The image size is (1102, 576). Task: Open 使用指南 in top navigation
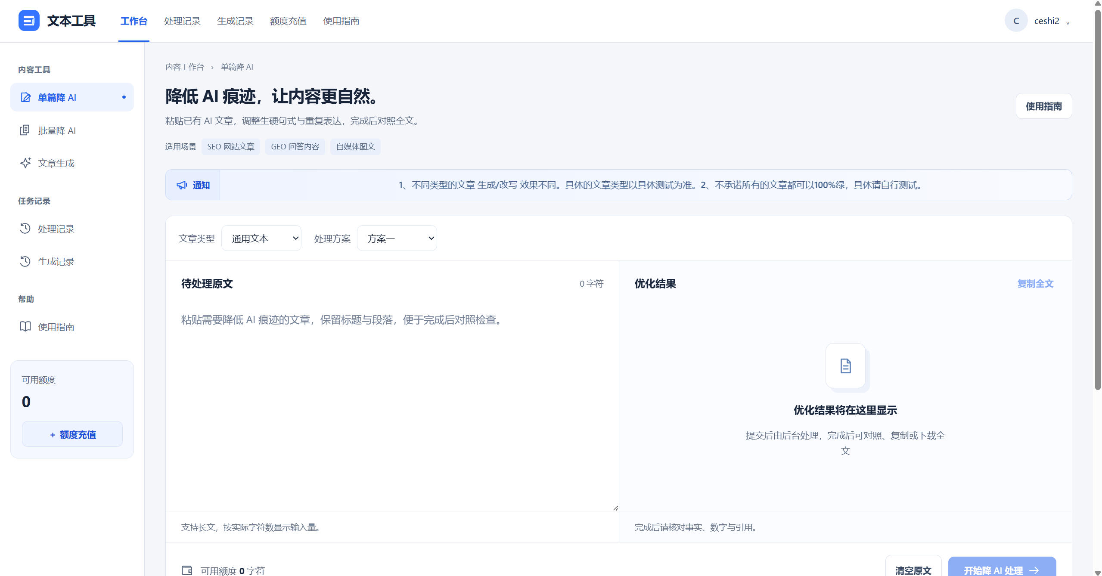coord(341,21)
